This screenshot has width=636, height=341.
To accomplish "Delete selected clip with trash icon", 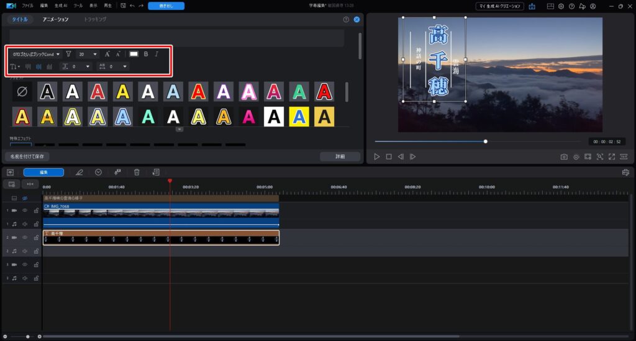I will pyautogui.click(x=137, y=172).
